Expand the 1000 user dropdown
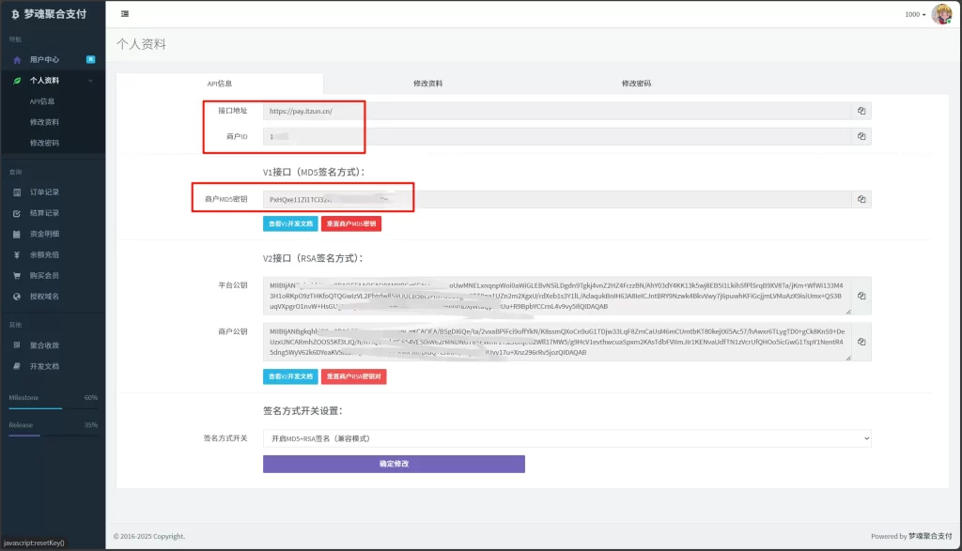Image resolution: width=962 pixels, height=551 pixels. tap(914, 14)
